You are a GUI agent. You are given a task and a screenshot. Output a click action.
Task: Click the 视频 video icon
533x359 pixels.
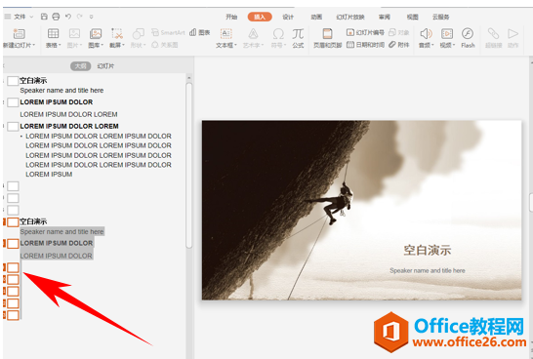447,33
